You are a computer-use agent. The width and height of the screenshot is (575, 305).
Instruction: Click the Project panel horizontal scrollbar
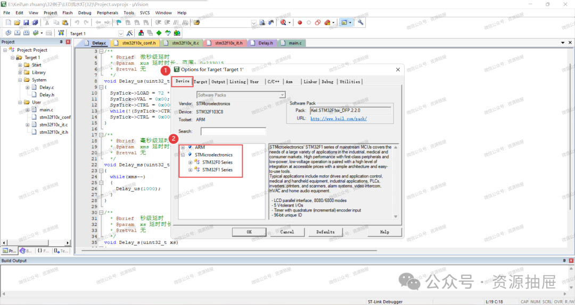pyautogui.click(x=36, y=243)
